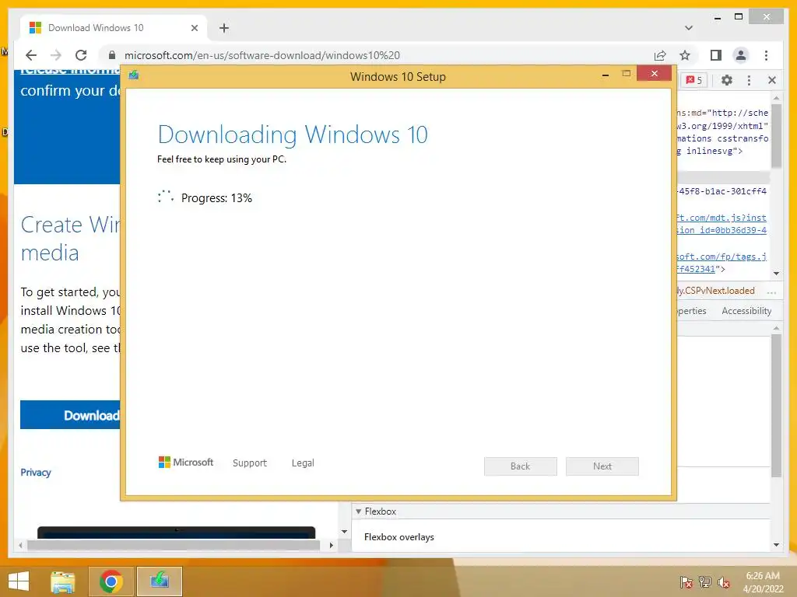Open DevTools more options menu
The height and width of the screenshot is (597, 797).
[749, 80]
